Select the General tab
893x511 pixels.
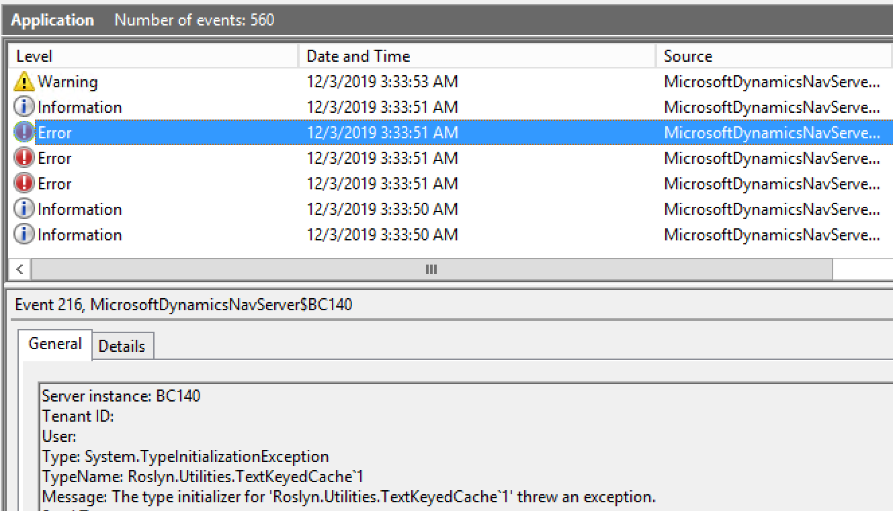(55, 344)
